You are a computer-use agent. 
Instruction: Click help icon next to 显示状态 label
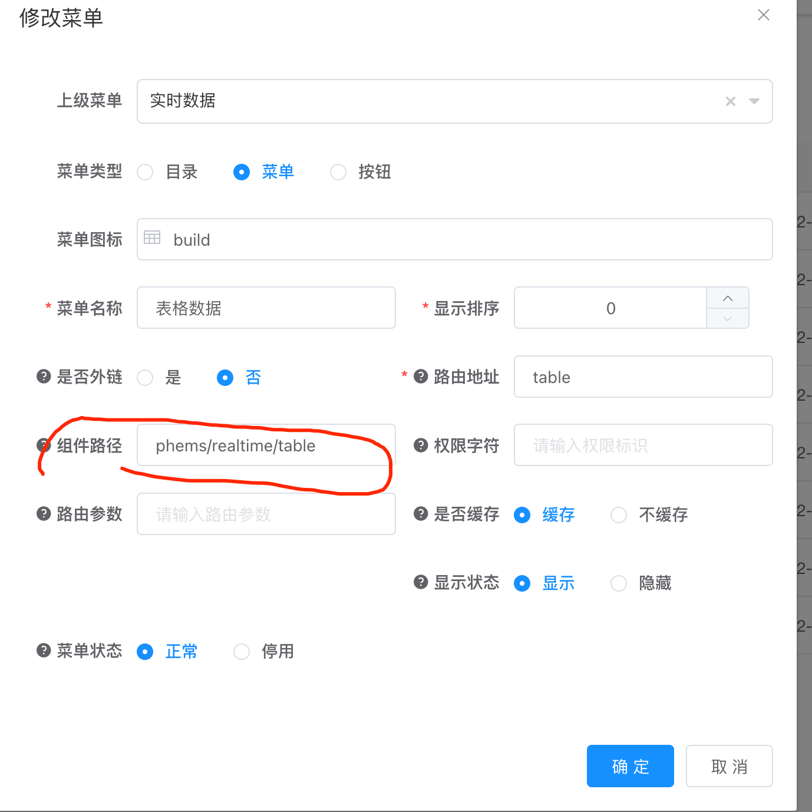[421, 582]
